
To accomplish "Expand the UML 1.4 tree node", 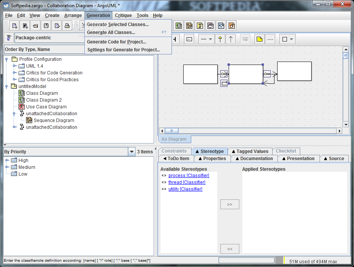I will [x=14, y=66].
